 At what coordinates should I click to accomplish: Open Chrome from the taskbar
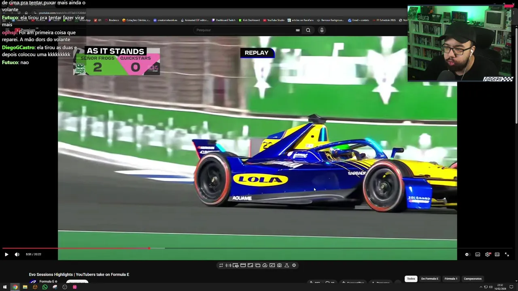(15, 287)
